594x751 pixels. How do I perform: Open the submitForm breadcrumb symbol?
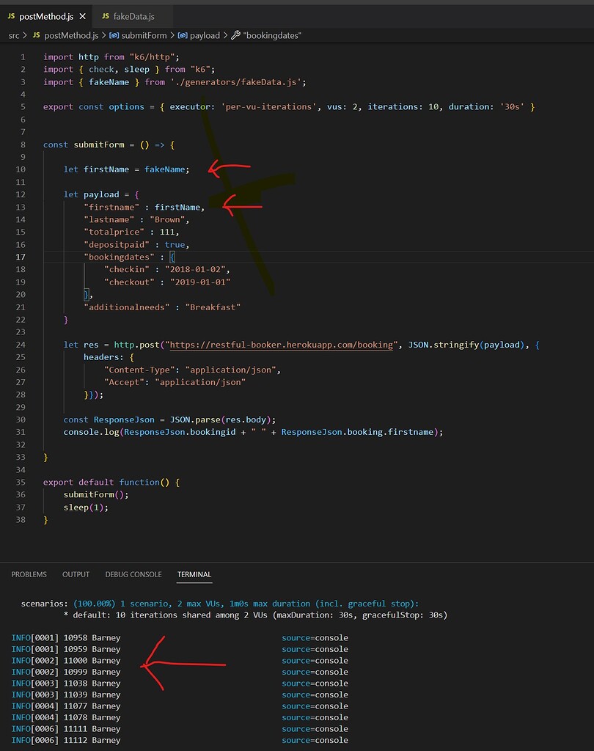coord(144,35)
